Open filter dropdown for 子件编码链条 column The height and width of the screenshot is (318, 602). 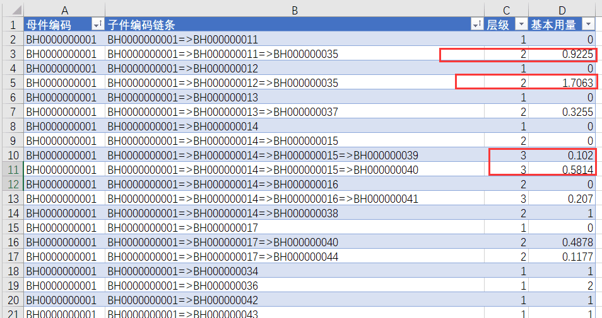coord(477,25)
